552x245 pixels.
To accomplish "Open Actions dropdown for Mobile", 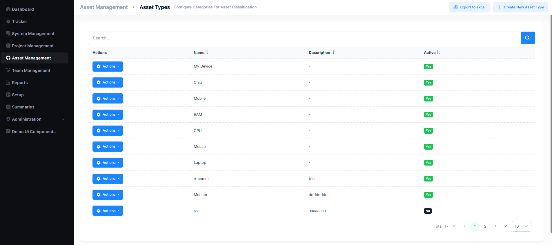I will (x=108, y=99).
